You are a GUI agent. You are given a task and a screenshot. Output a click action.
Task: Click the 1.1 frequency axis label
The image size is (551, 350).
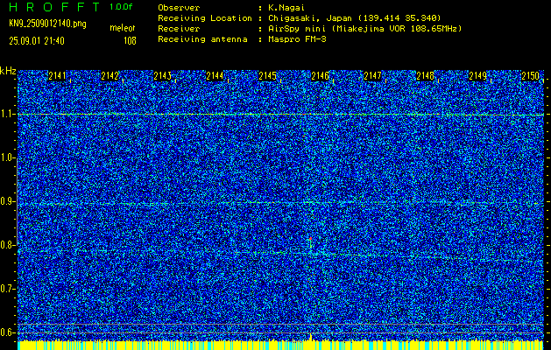[7, 114]
